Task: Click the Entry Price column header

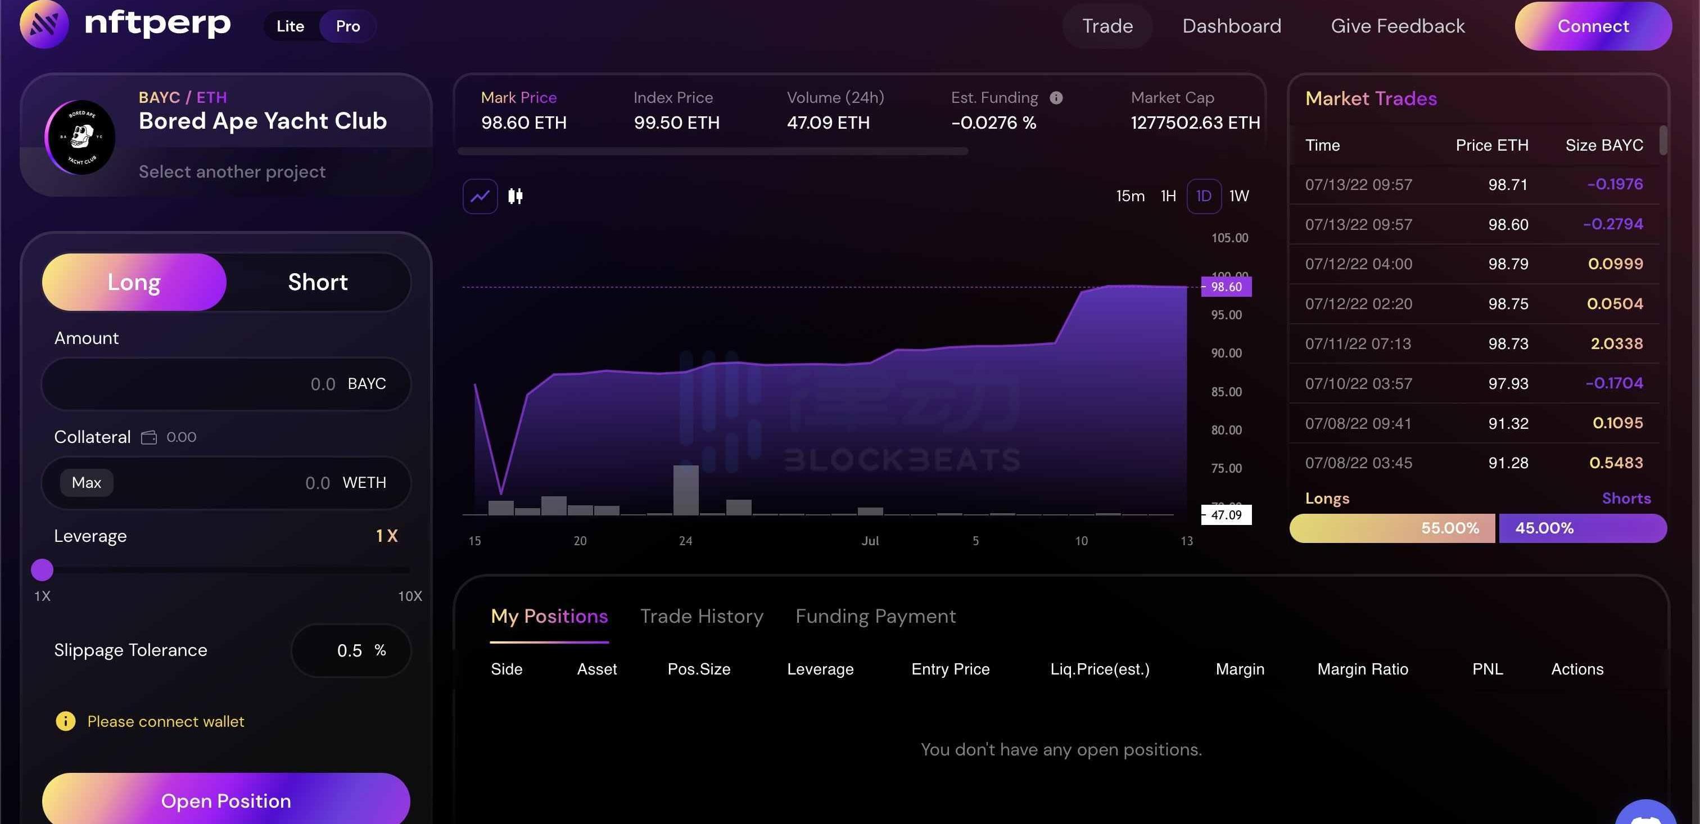Action: [x=950, y=669]
